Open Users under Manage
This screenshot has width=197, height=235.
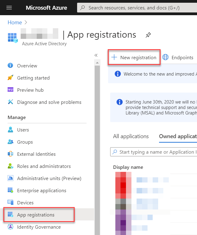click(x=23, y=130)
